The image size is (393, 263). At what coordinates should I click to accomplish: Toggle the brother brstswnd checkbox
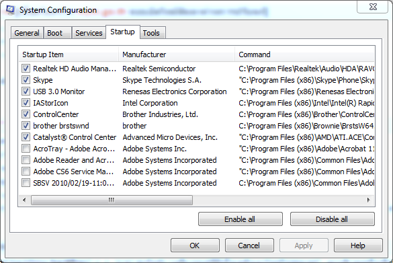coord(26,126)
